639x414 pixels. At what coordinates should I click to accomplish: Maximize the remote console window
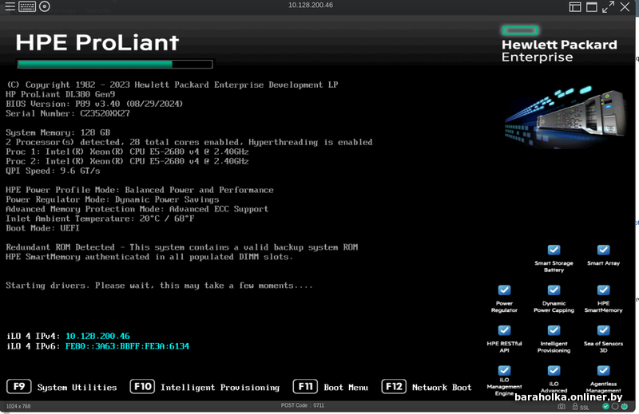pos(592,7)
